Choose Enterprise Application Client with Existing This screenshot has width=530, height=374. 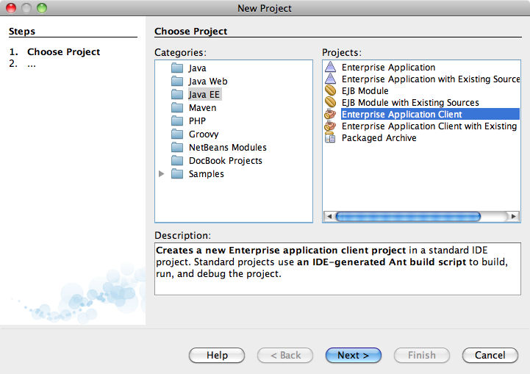(429, 126)
